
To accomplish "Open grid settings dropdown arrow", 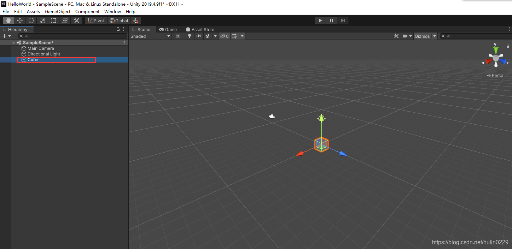I will pyautogui.click(x=242, y=36).
